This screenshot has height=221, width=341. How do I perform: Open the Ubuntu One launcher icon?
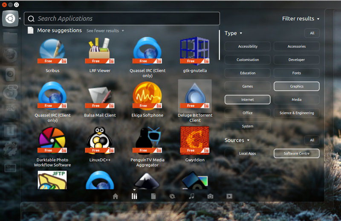pos(10,131)
